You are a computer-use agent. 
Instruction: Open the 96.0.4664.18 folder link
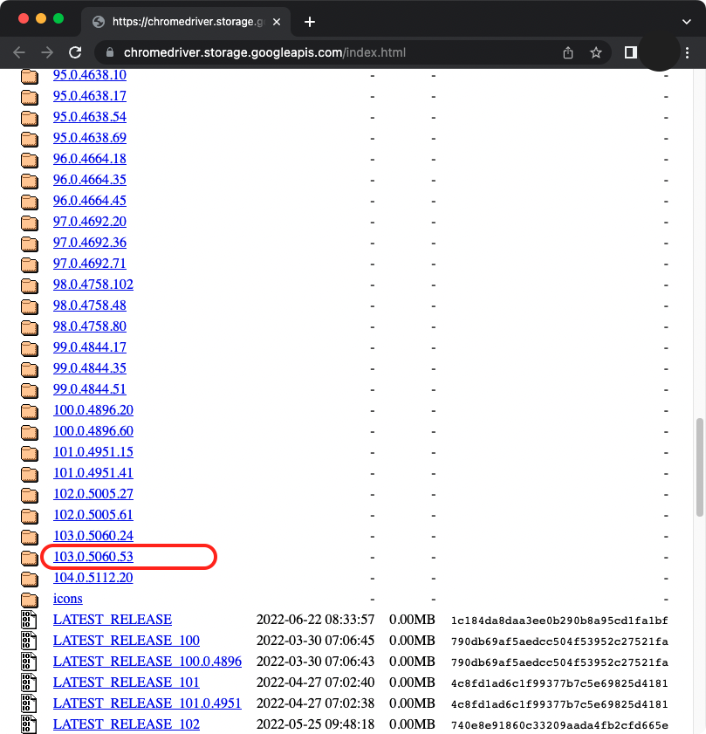89,159
